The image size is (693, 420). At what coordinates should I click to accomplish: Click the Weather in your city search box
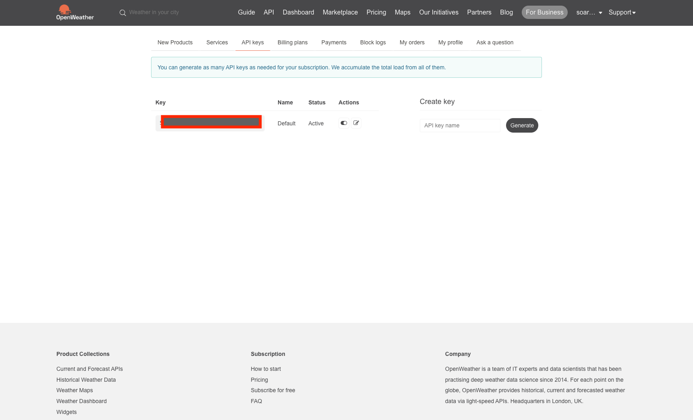[154, 12]
